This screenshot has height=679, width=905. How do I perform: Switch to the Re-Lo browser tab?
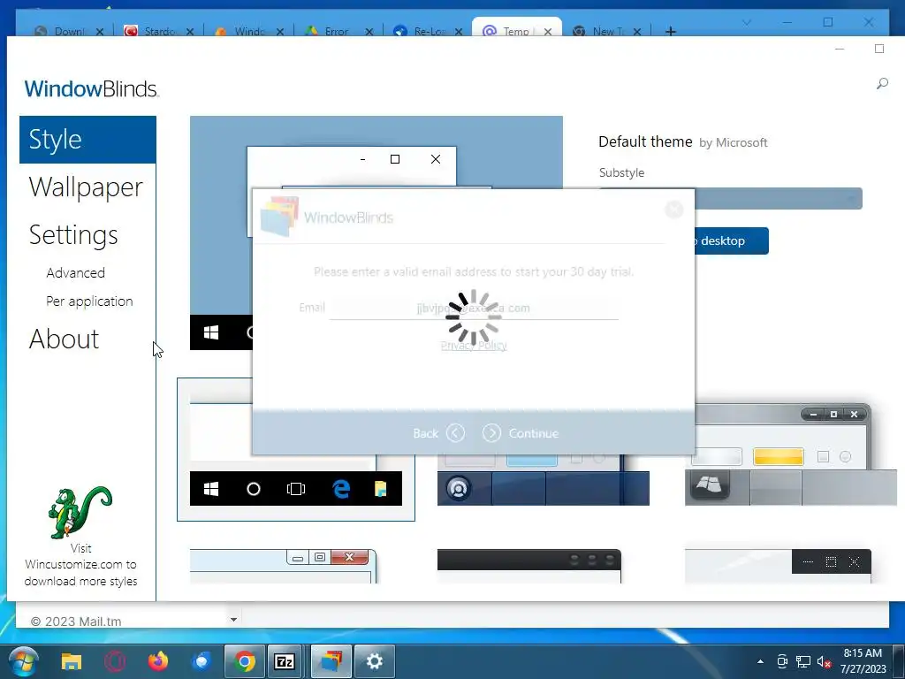point(422,31)
